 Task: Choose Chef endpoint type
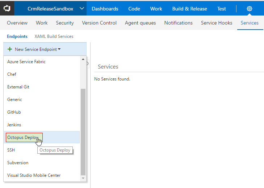[42, 74]
